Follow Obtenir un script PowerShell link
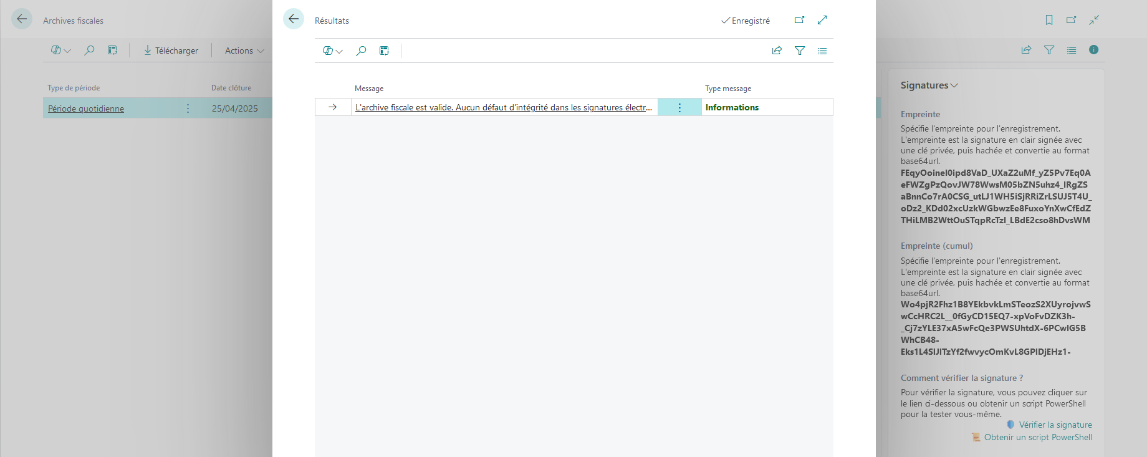This screenshot has height=457, width=1147. pos(1038,437)
